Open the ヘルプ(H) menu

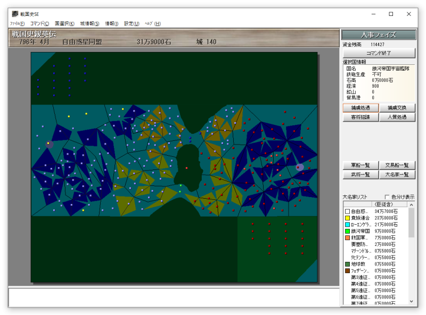pos(153,23)
